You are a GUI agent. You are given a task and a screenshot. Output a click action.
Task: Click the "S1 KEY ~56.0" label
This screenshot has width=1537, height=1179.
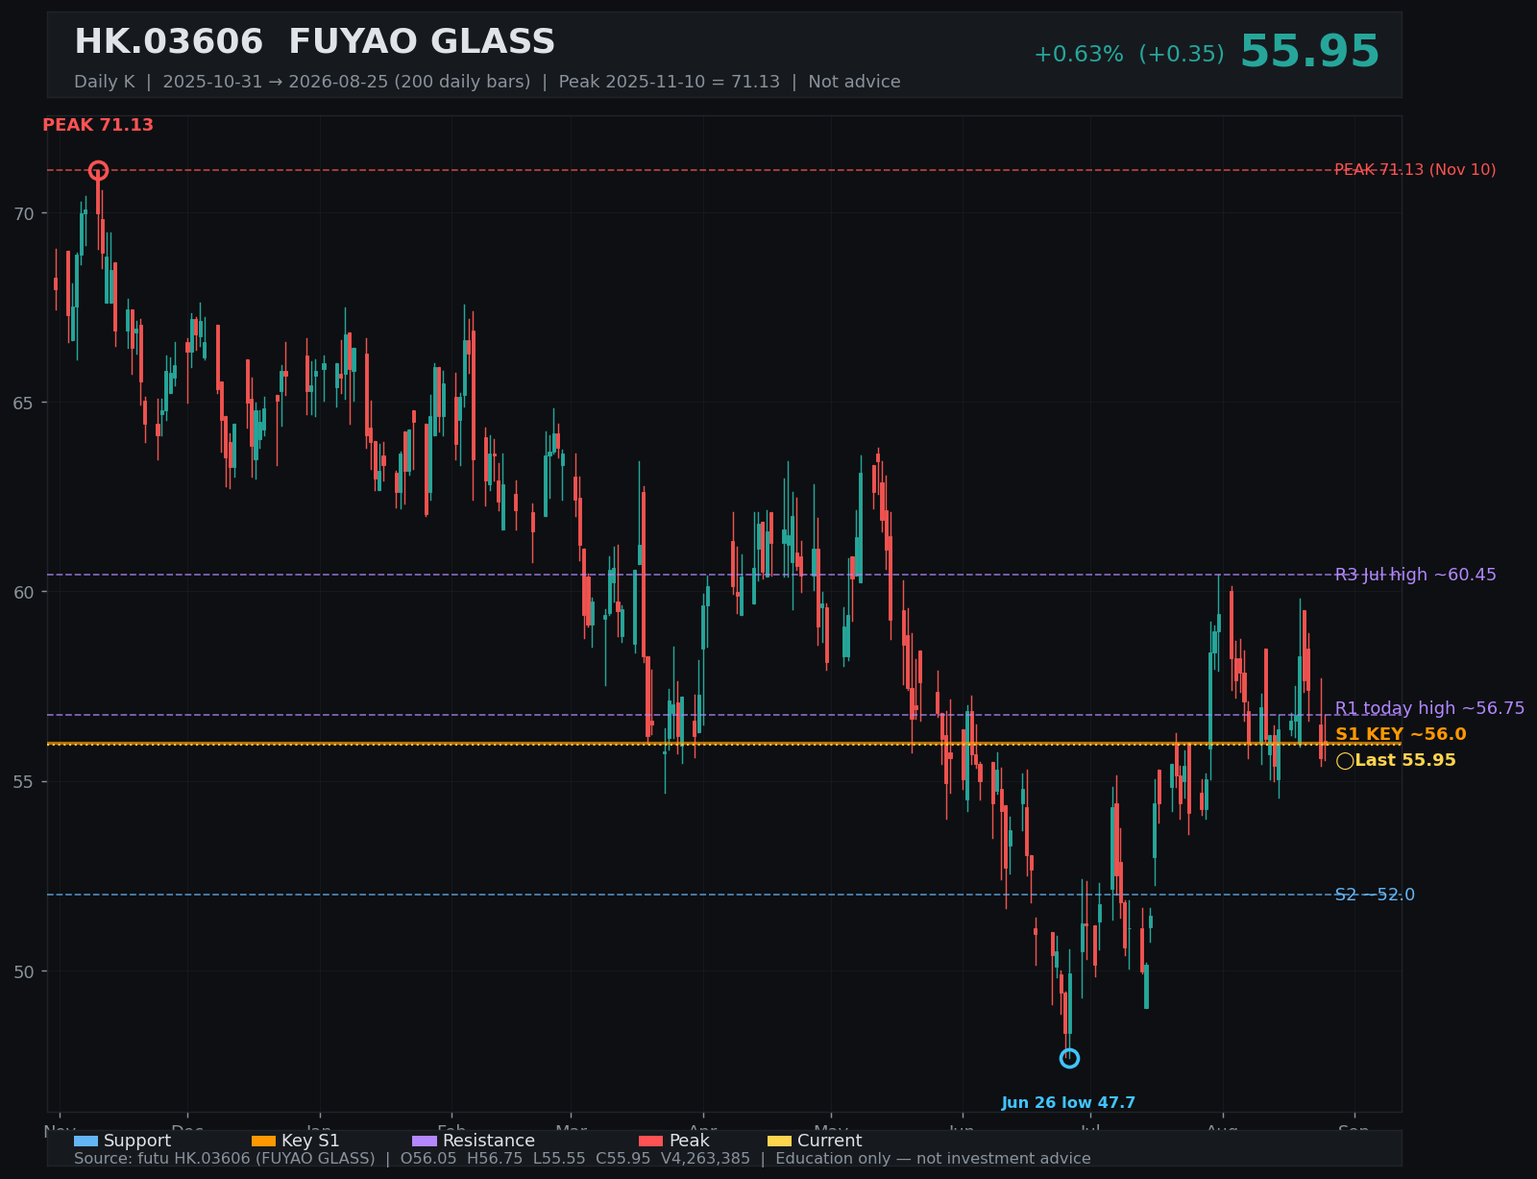[1401, 734]
